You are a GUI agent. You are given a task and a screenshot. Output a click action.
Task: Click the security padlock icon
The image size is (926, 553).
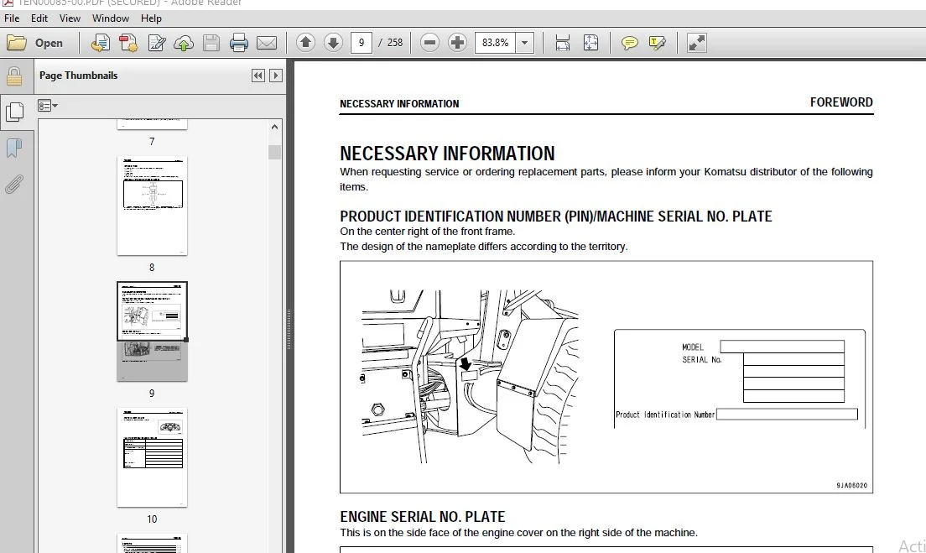14,77
